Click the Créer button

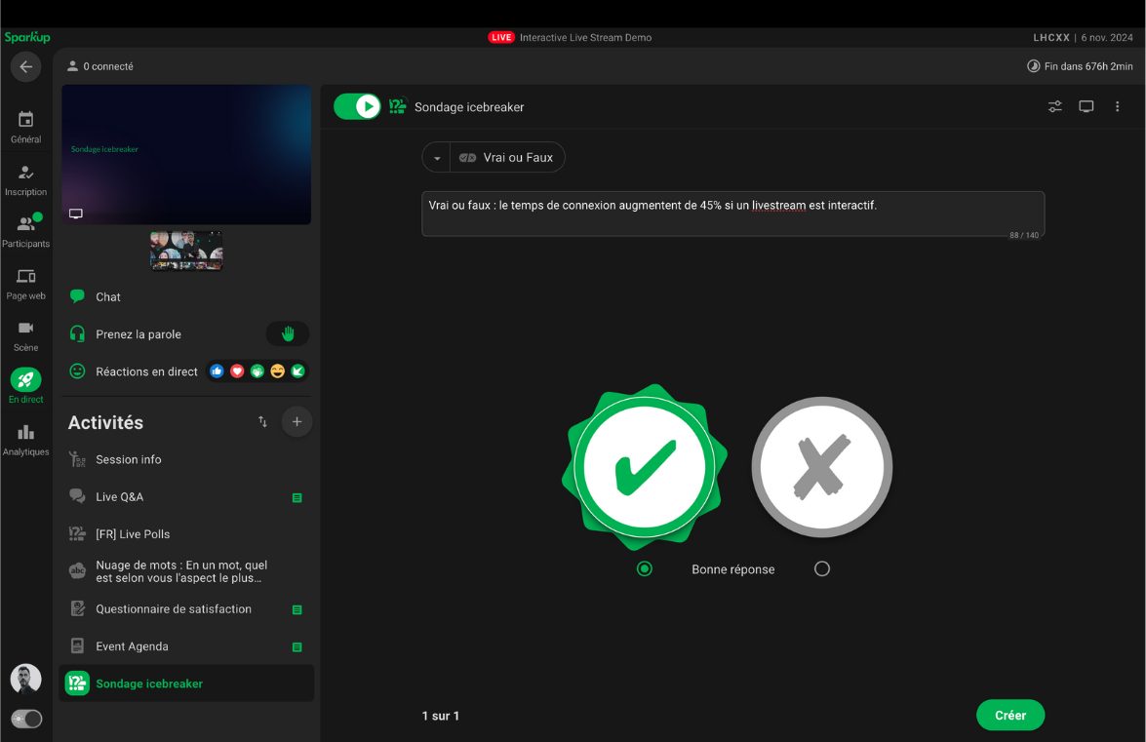click(x=1009, y=715)
